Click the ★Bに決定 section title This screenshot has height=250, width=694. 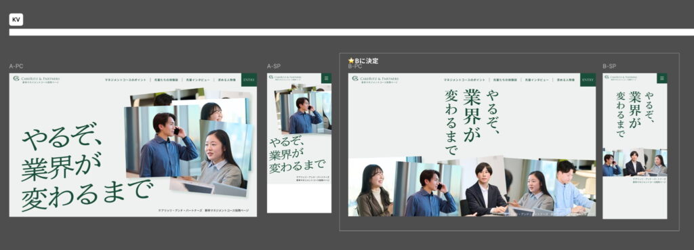pyautogui.click(x=363, y=60)
